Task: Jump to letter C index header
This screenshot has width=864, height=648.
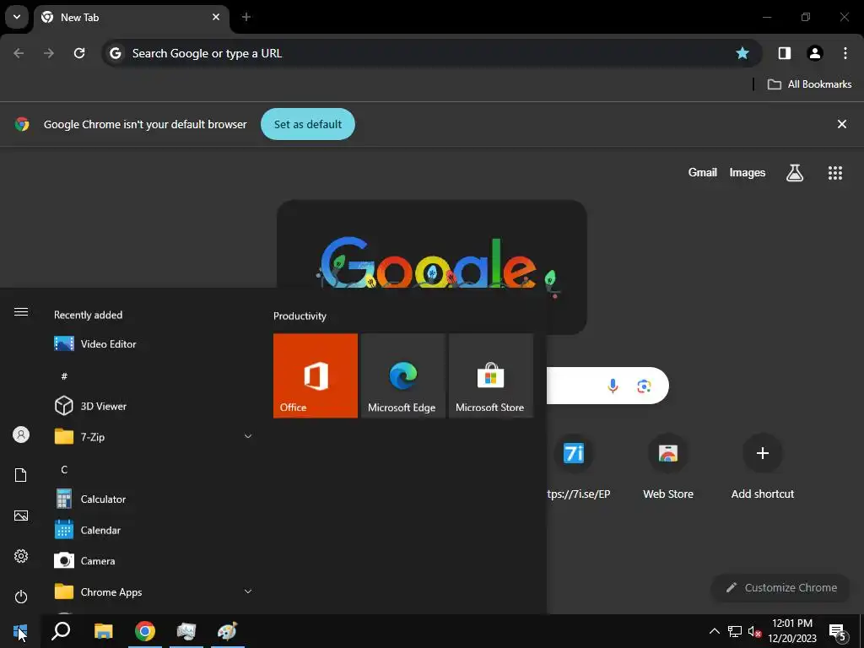Action: click(x=64, y=469)
